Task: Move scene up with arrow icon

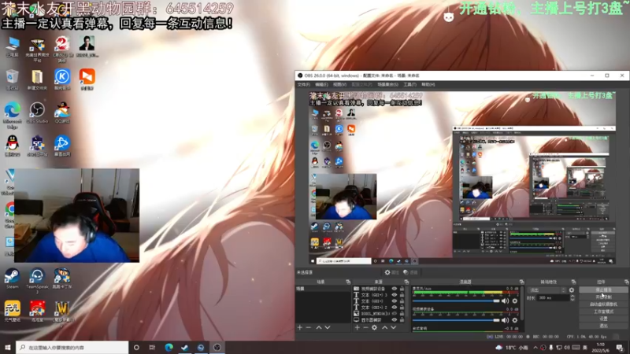Action: (319, 327)
